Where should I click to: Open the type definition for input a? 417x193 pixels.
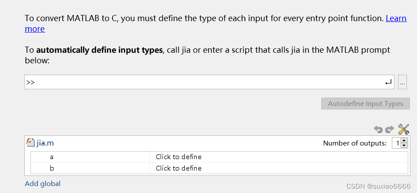pyautogui.click(x=179, y=157)
